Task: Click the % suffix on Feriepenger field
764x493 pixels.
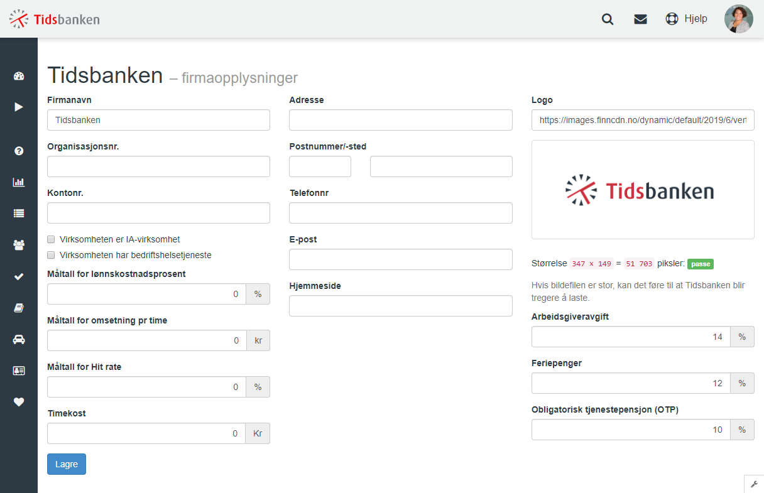Action: [742, 383]
